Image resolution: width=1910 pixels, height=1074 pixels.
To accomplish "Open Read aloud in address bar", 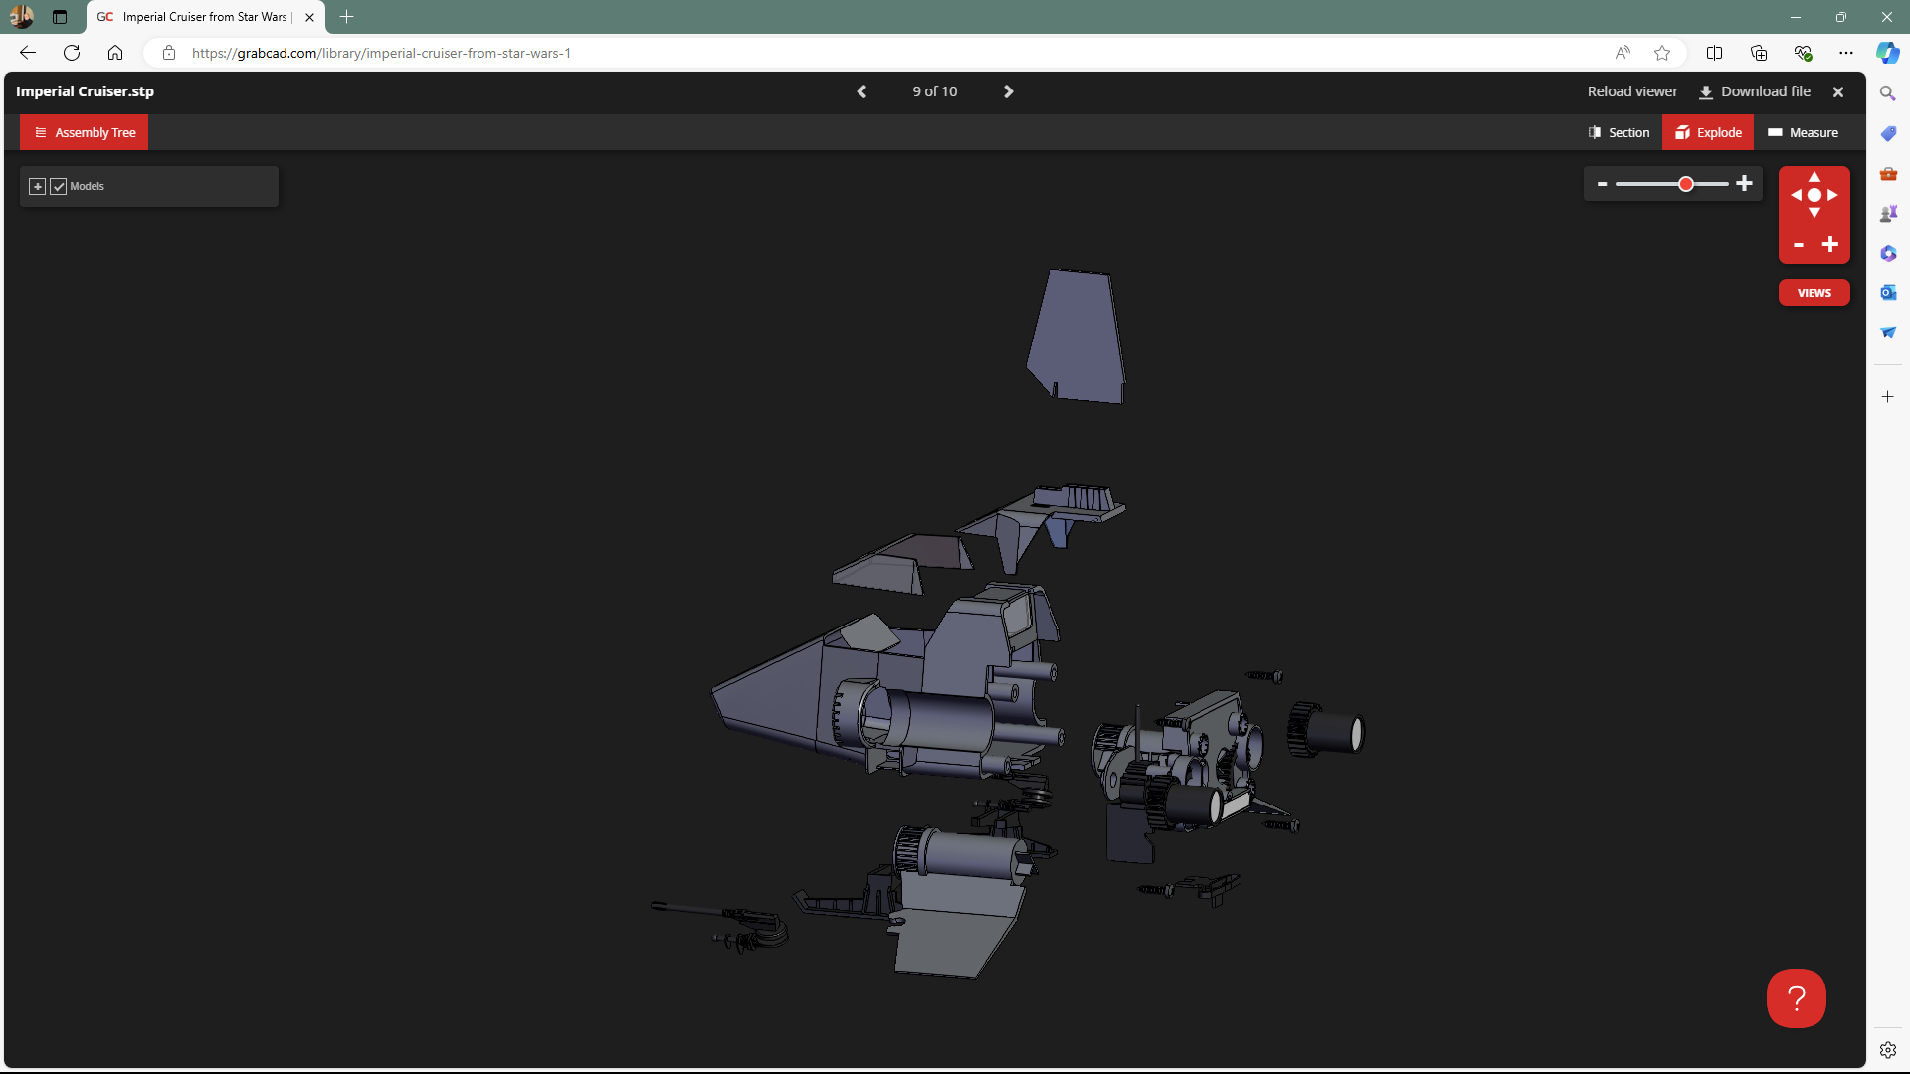I will coord(1623,53).
